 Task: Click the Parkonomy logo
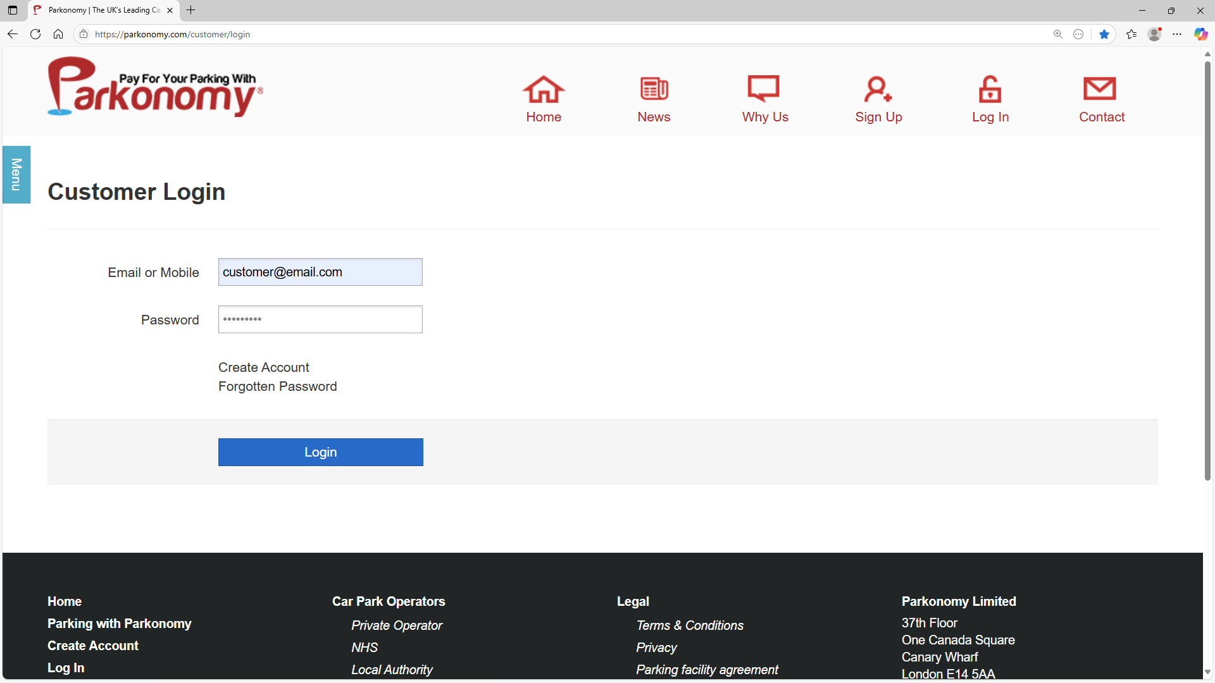(155, 87)
